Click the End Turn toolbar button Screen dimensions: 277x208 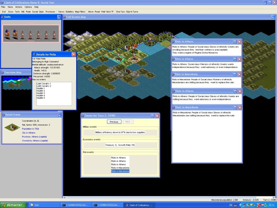click(x=120, y=11)
